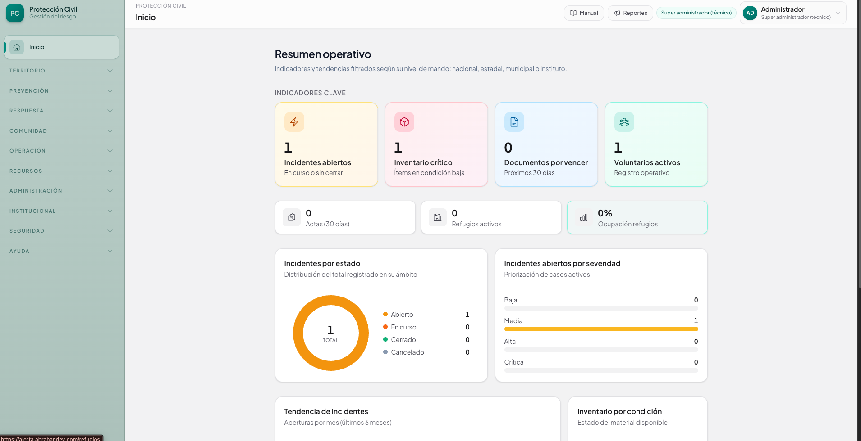Click the shelter icon next to Refugios activos
Screen dimensions: 861x441
[x=438, y=217]
